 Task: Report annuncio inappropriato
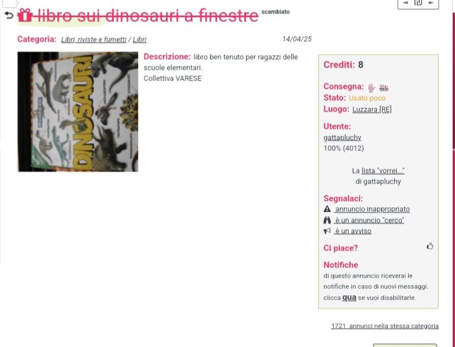372,209
